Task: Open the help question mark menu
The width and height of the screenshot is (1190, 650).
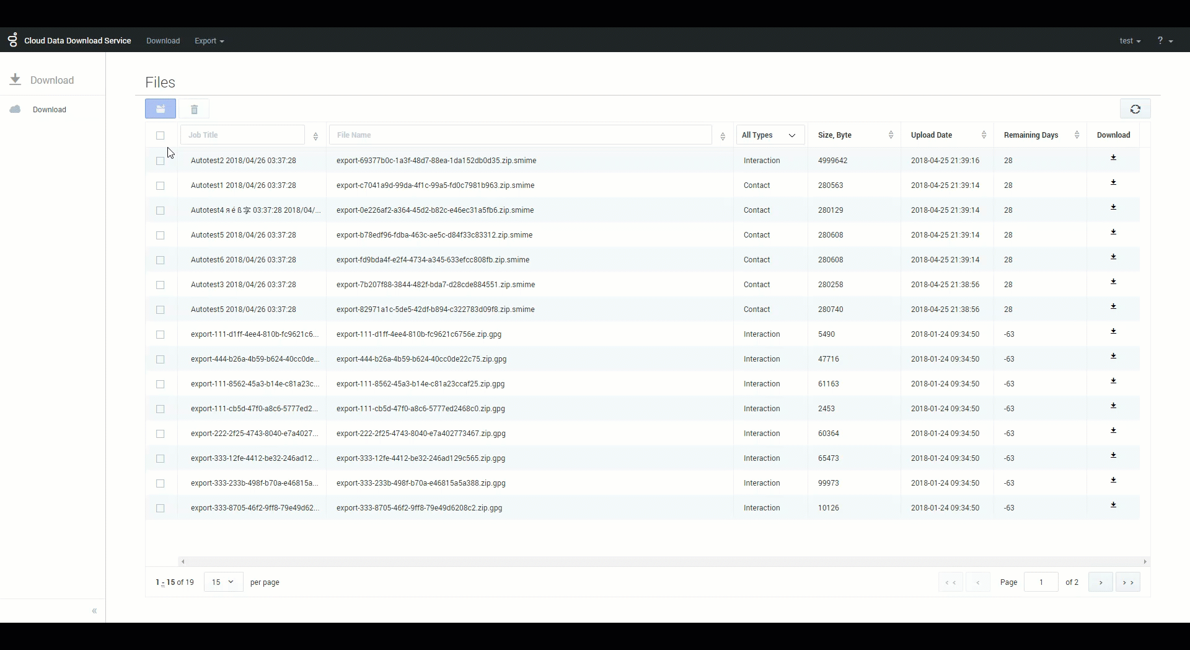Action: pyautogui.click(x=1164, y=41)
